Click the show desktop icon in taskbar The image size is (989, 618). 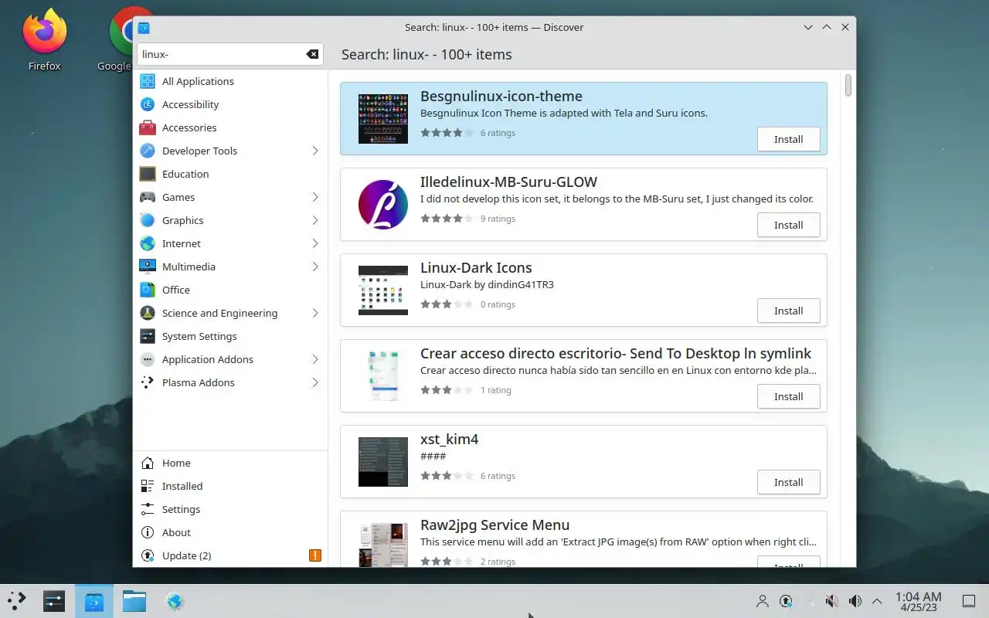(x=968, y=601)
